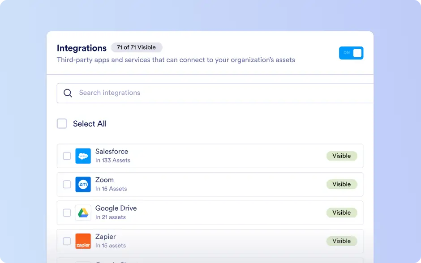Tick the Salesforce row checkbox
Image resolution: width=421 pixels, height=263 pixels.
[67, 156]
